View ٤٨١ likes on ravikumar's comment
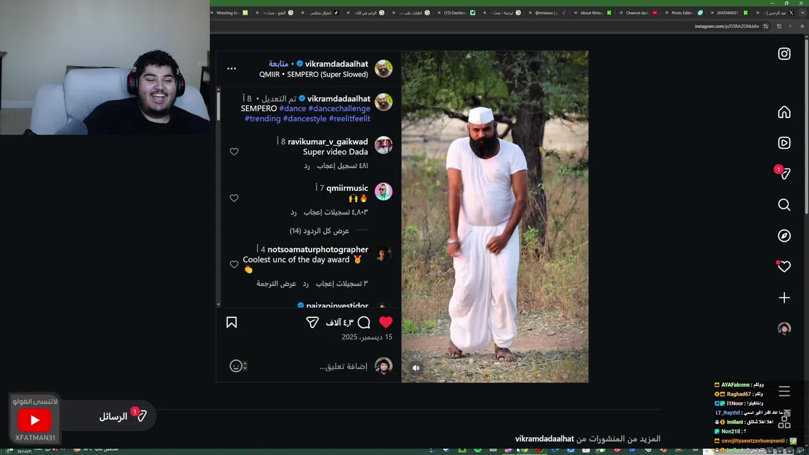Viewport: 809px width, 455px height. [x=342, y=166]
